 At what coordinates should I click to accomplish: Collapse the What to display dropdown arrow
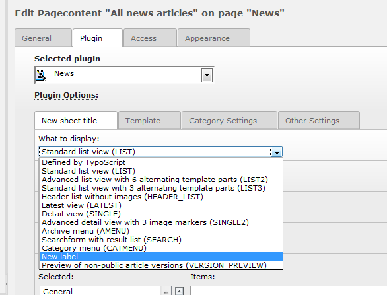point(277,152)
